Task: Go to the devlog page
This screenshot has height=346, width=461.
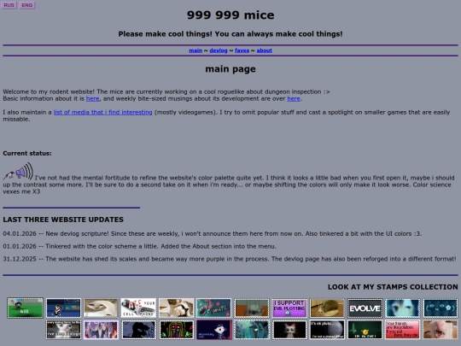Action: point(219,50)
